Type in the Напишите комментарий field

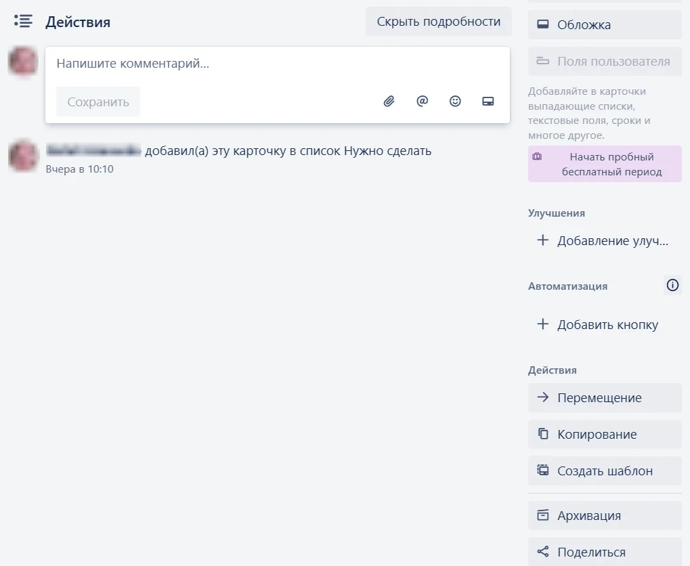click(x=271, y=64)
